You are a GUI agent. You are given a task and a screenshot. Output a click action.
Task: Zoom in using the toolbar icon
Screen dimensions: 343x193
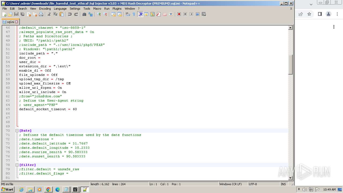click(x=99, y=14)
